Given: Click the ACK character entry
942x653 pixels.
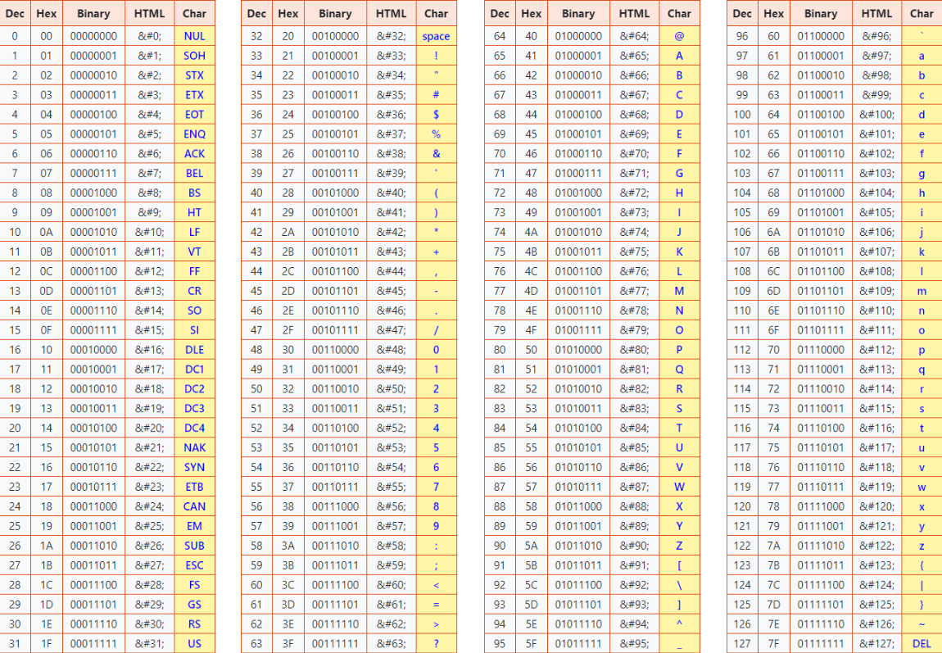Looking at the screenshot, I should [x=194, y=154].
